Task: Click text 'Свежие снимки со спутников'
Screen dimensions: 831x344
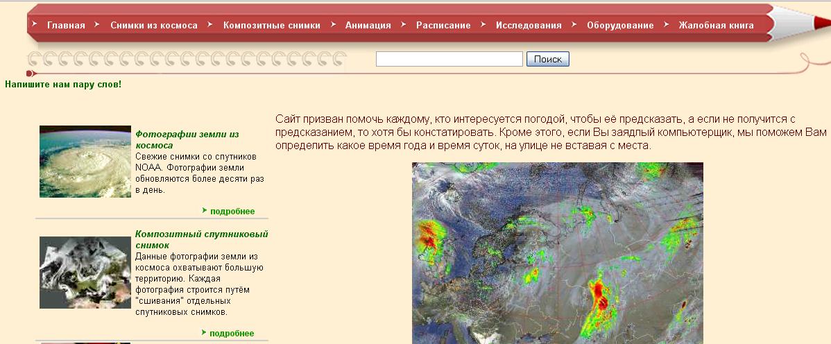Action: tap(196, 156)
